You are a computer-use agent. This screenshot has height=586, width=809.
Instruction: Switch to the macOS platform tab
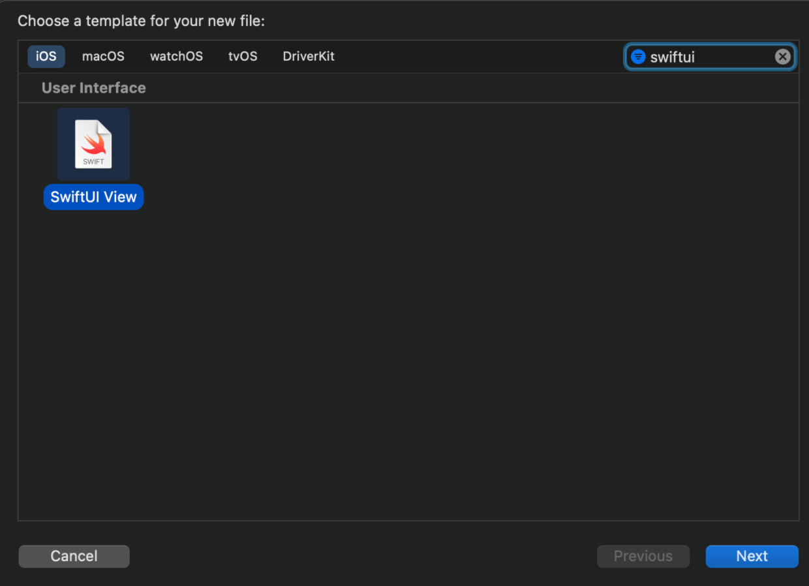point(103,56)
